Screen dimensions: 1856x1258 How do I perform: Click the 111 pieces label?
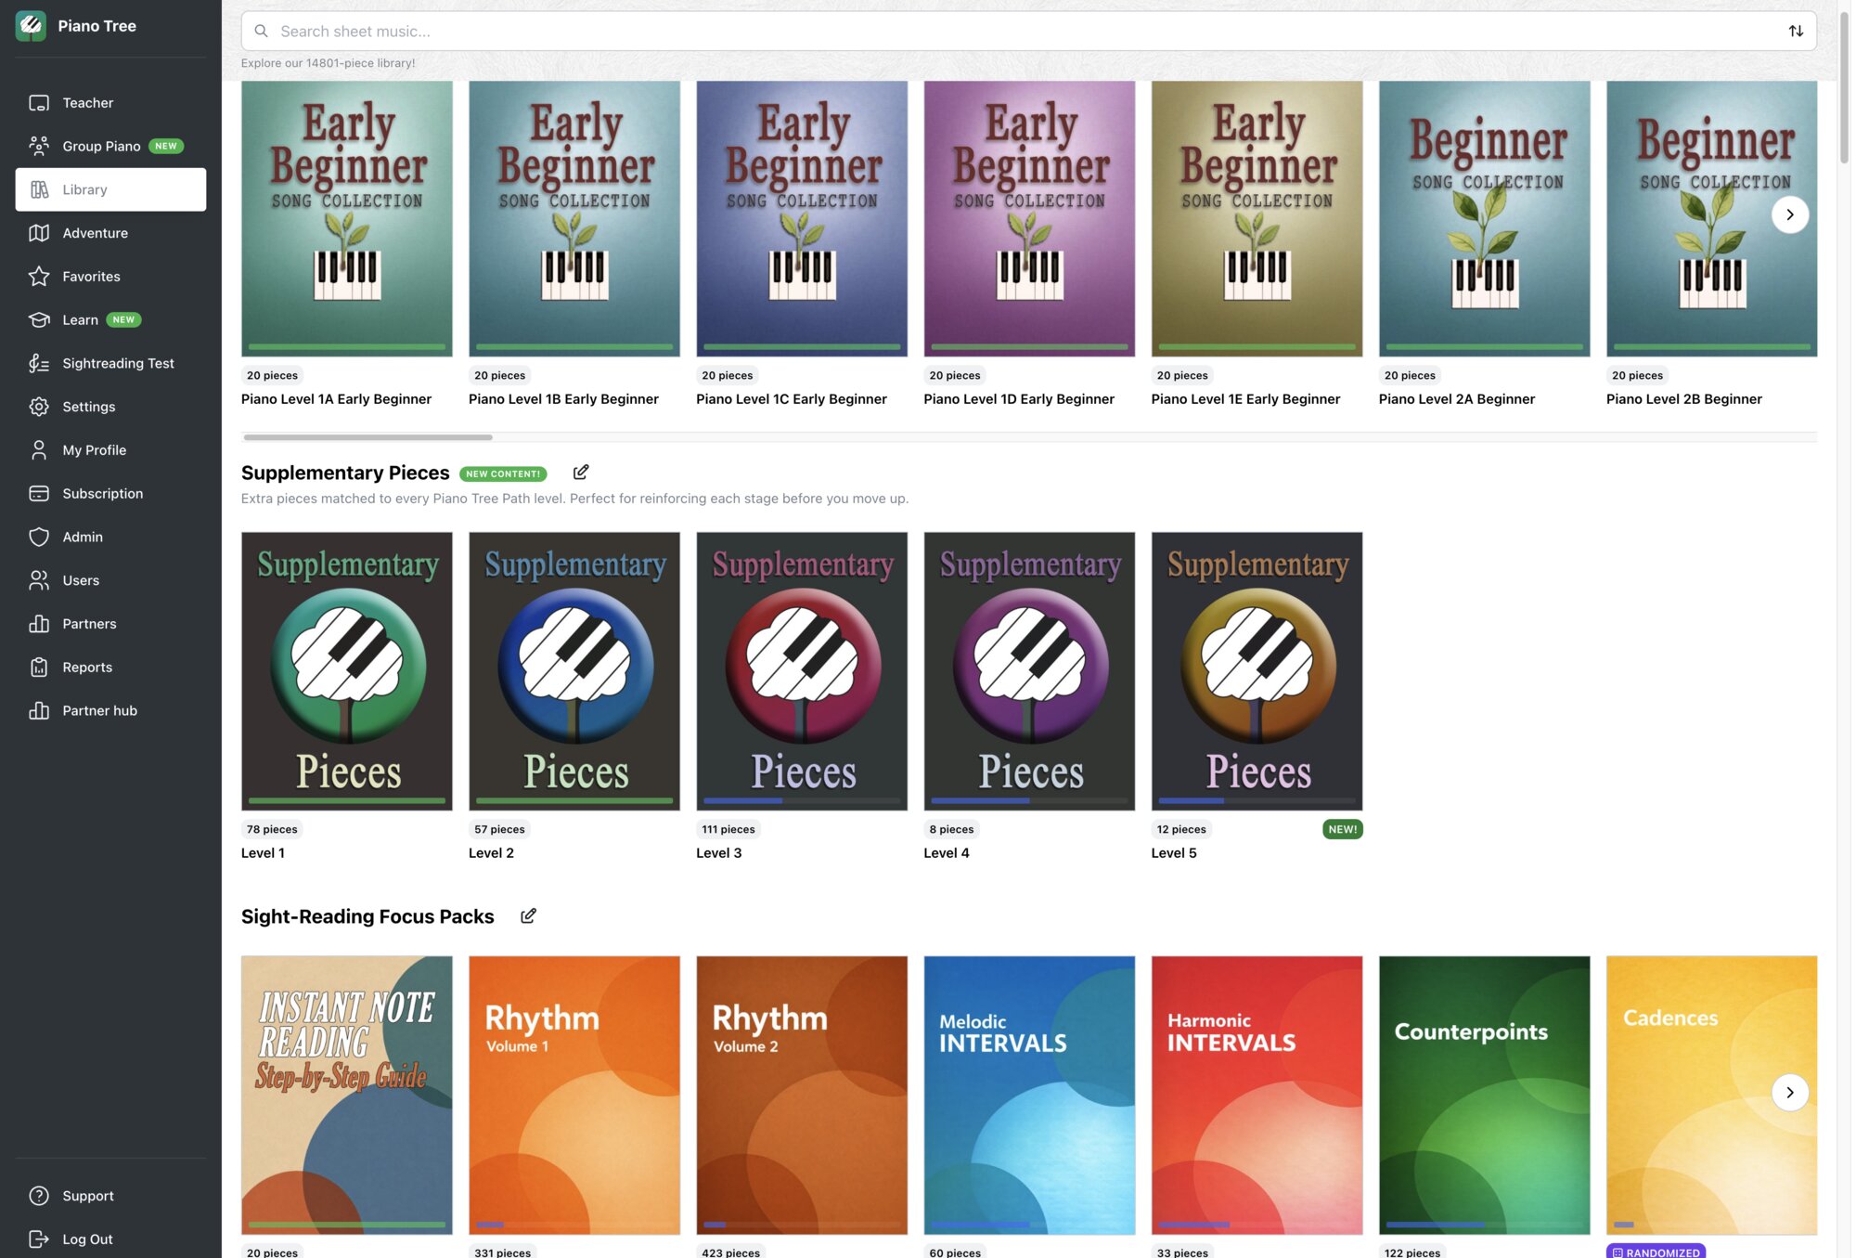point(728,829)
